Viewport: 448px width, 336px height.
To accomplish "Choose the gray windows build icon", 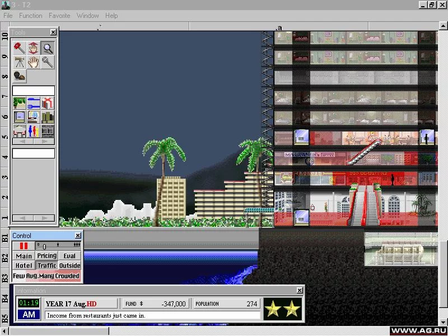I will [48, 131].
